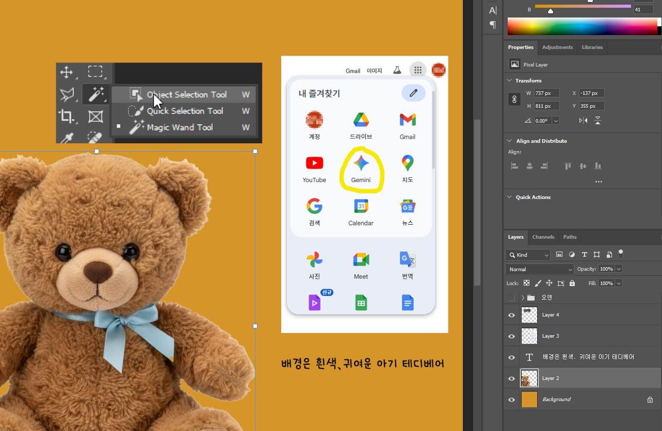Click the B value field showing 41
This screenshot has height=431, width=662.
[643, 9]
